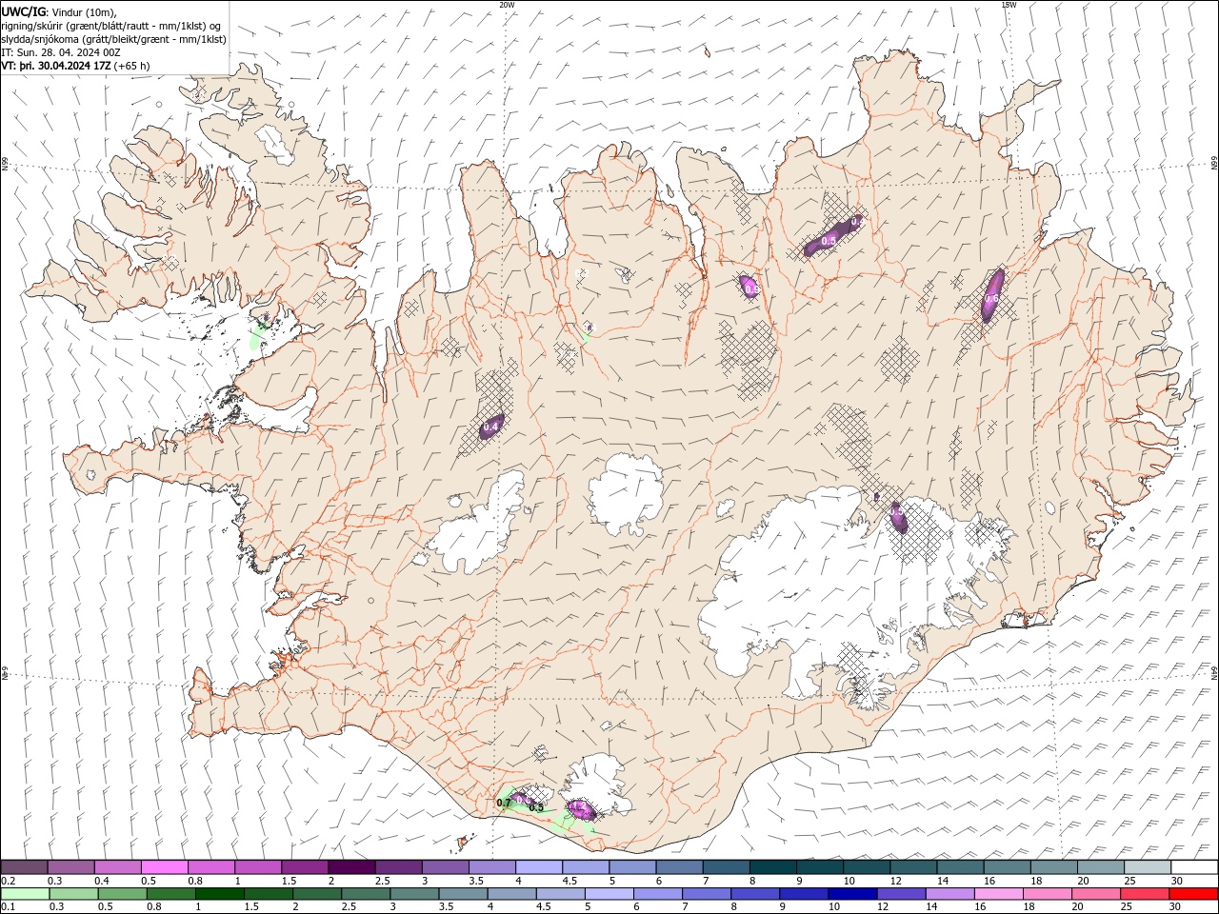This screenshot has height=914, width=1219.
Task: Click the dark purple upper swatch at 2
Action: point(350,867)
